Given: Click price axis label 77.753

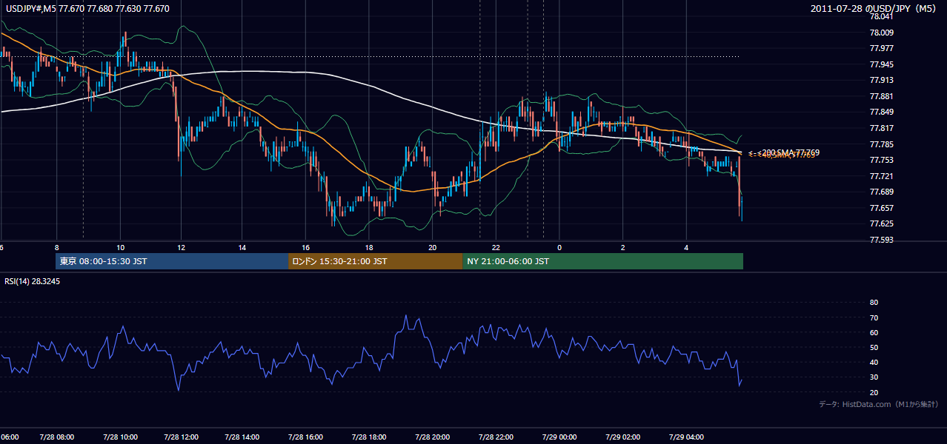Looking at the screenshot, I should tap(881, 160).
